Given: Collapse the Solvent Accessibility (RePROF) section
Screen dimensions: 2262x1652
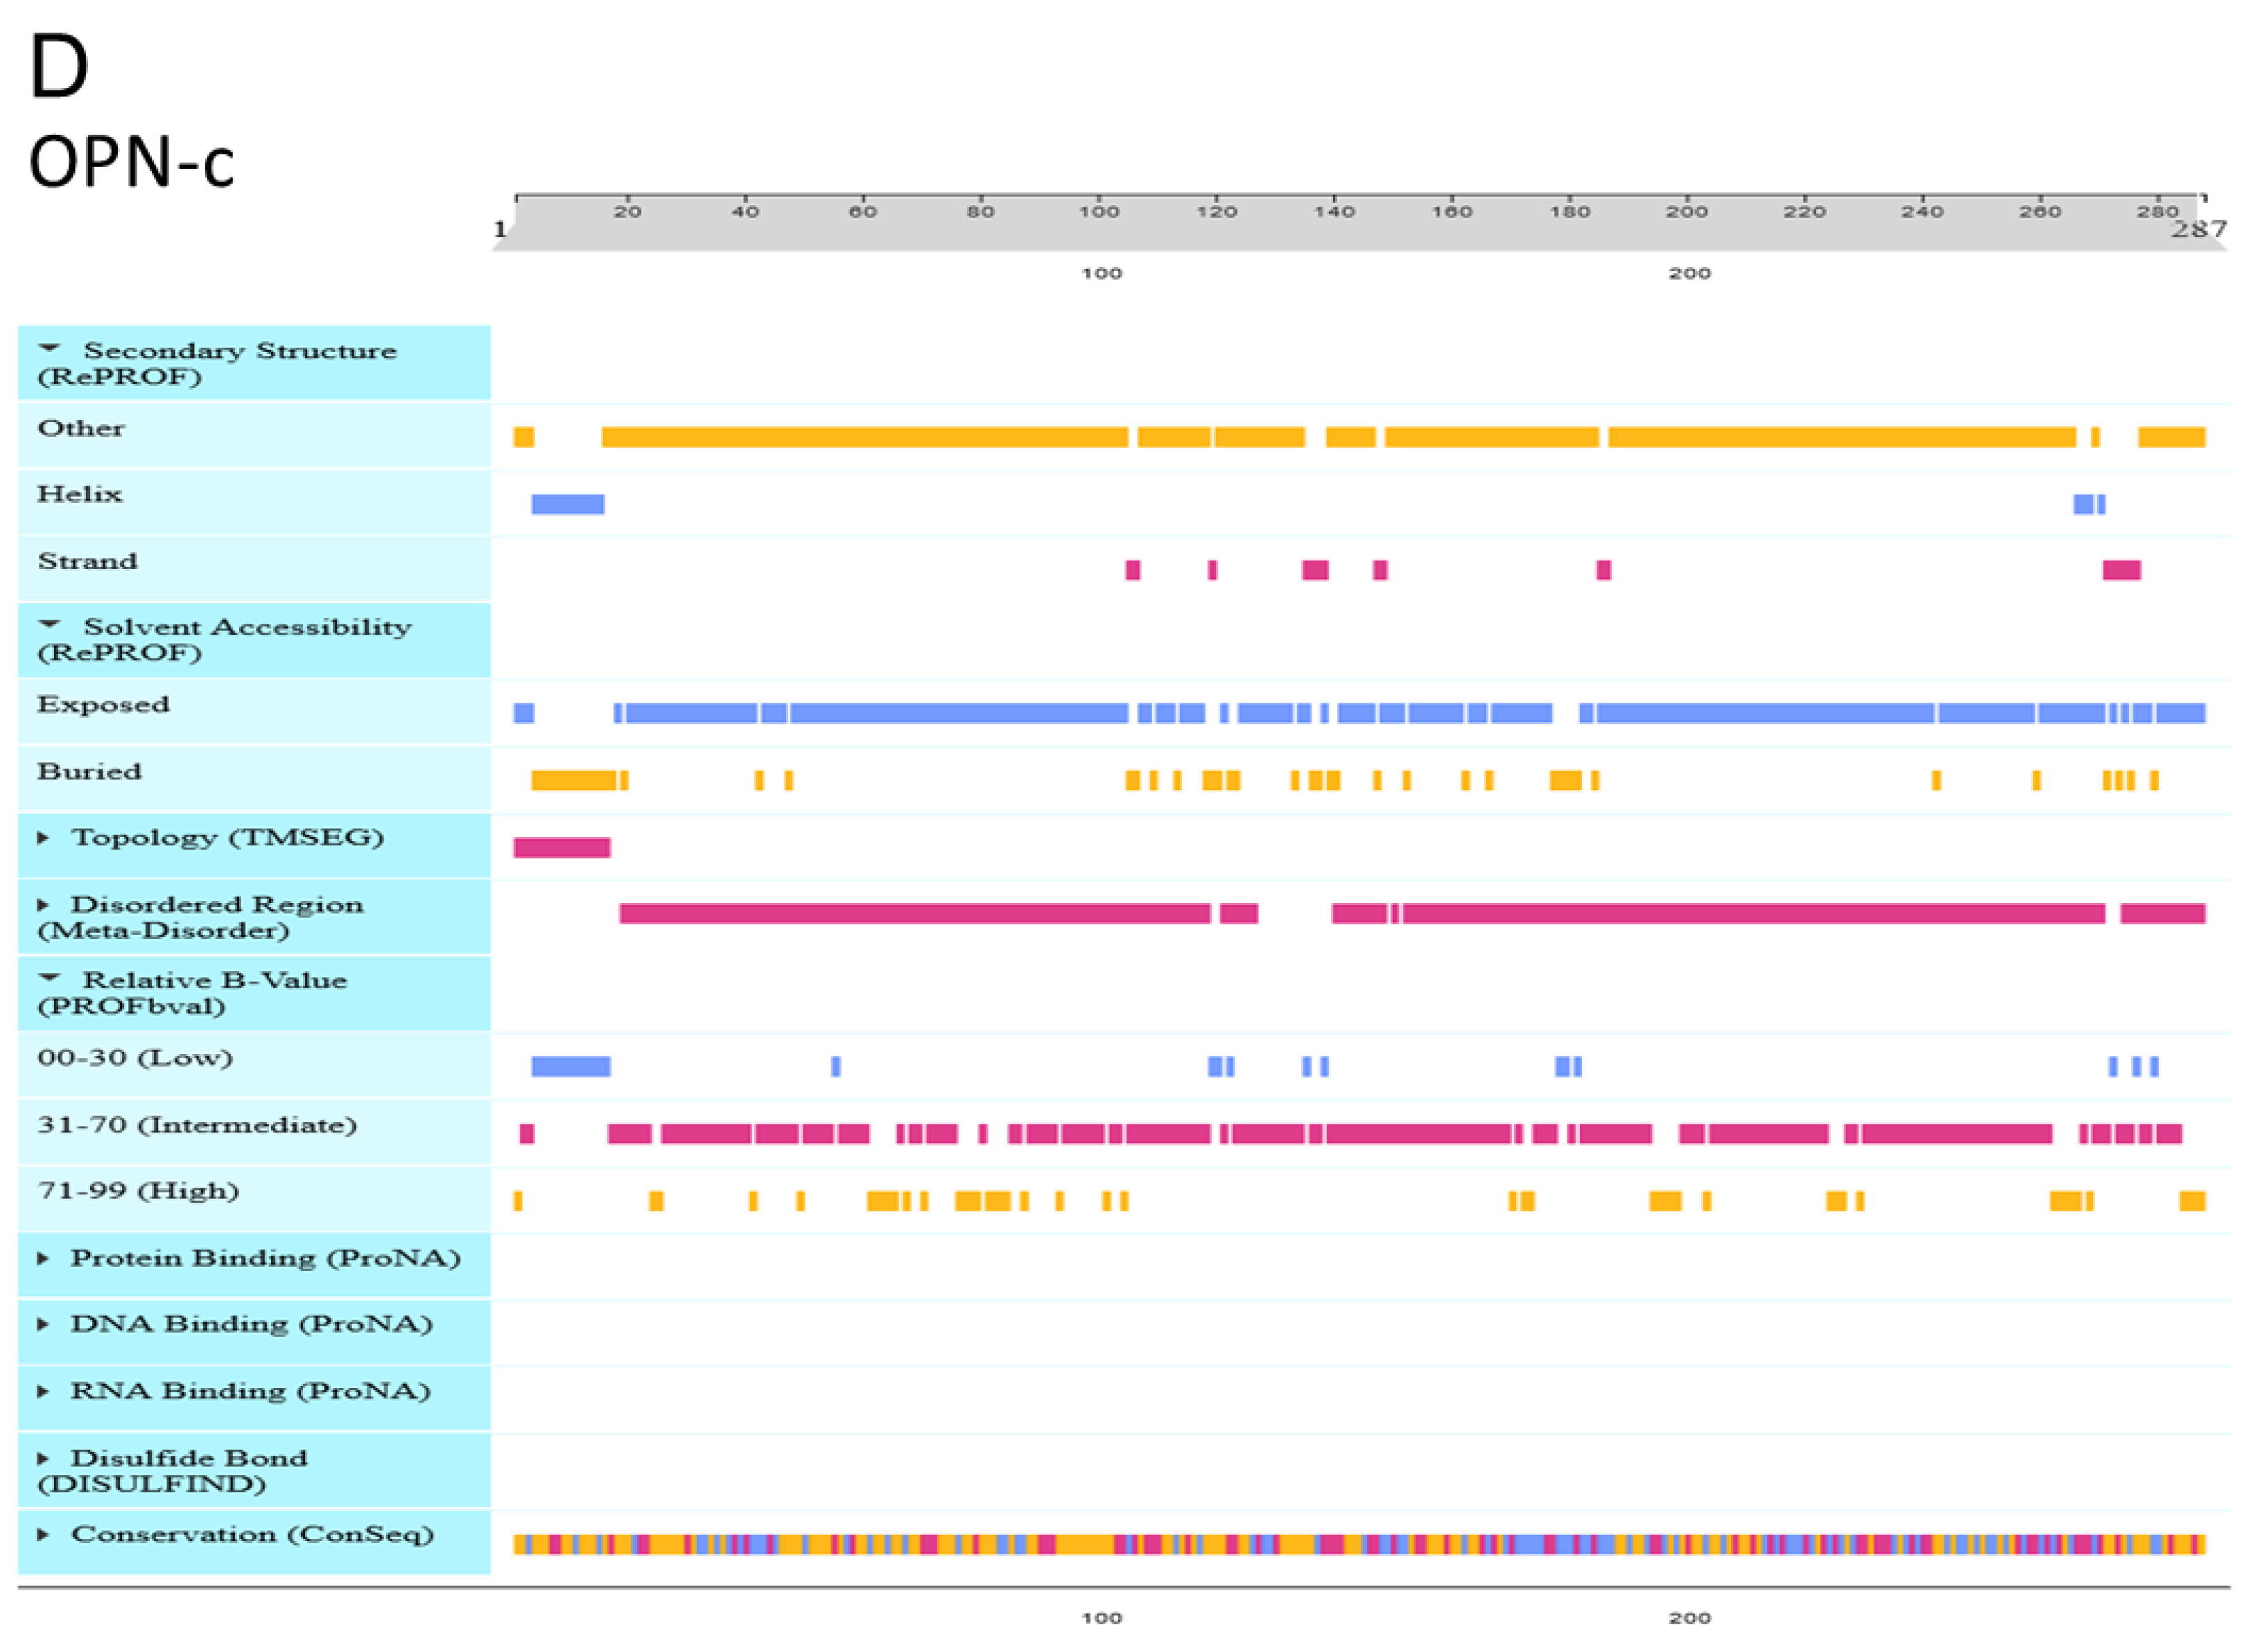Looking at the screenshot, I should point(49,625).
